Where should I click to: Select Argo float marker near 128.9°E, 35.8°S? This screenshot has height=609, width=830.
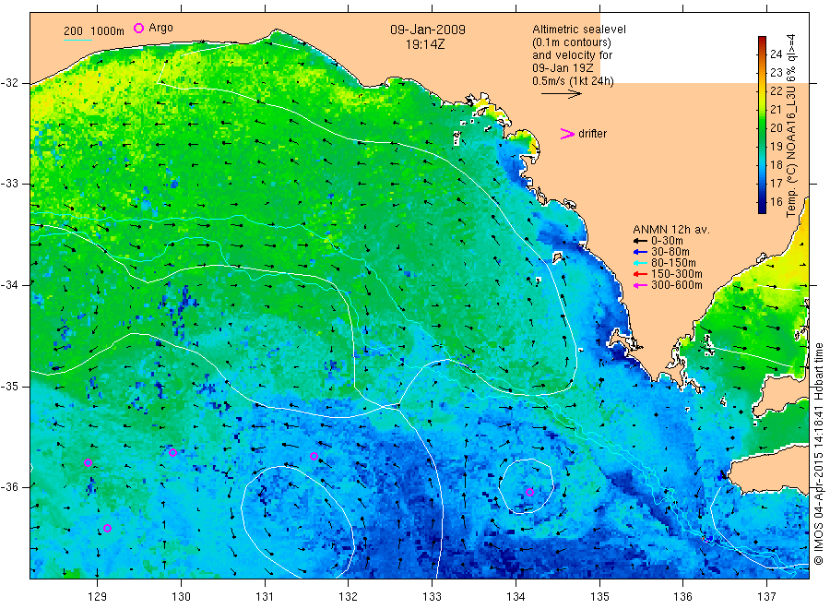(88, 462)
